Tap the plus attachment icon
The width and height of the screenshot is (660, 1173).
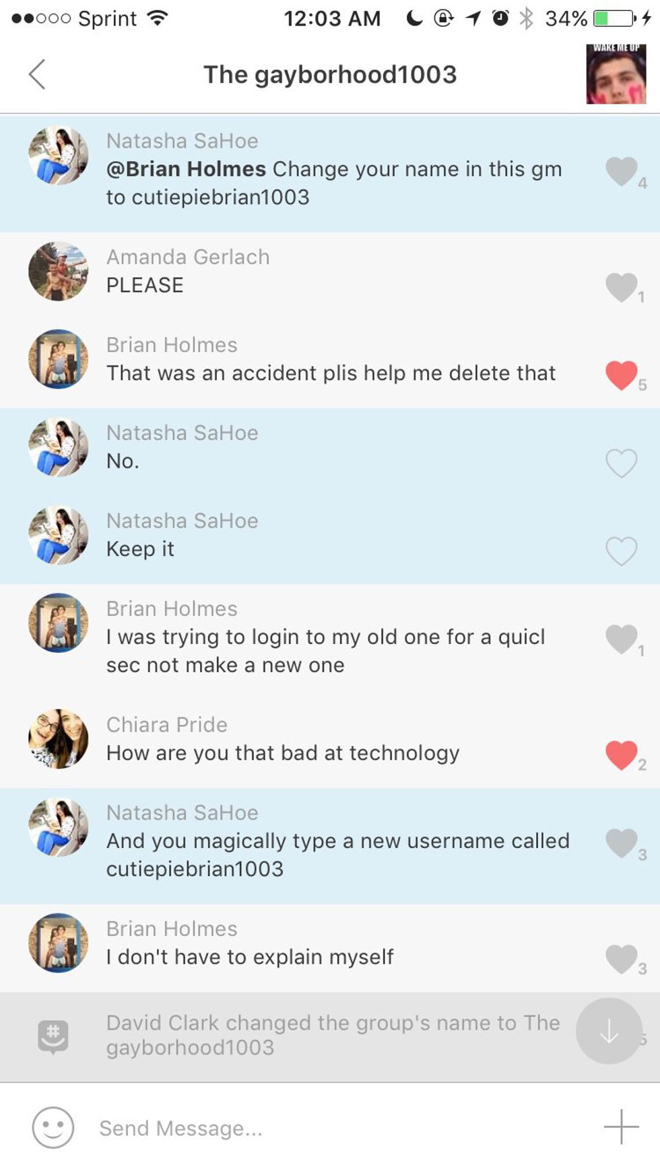[621, 1127]
